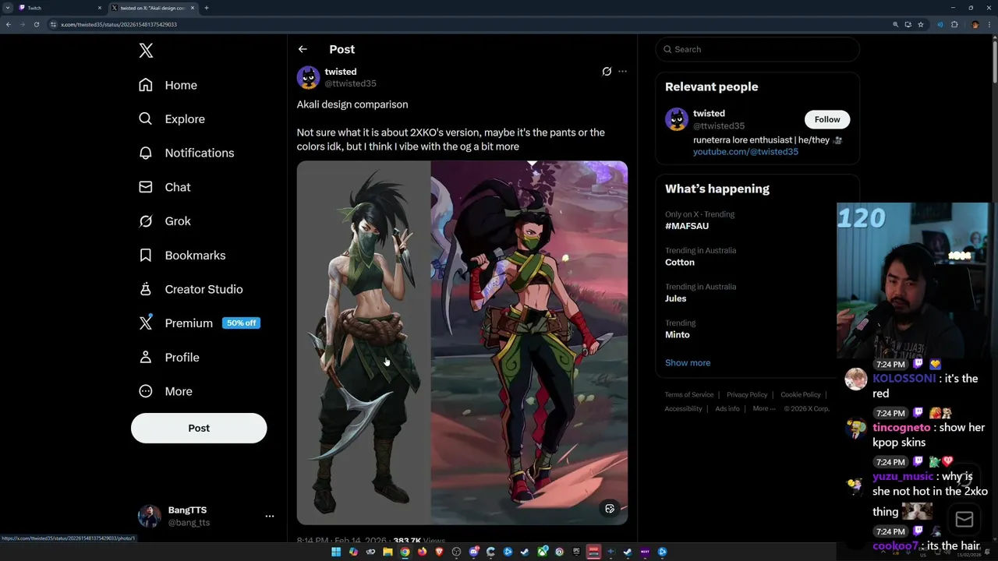
Task: Open the post's three-dot options menu
Action: coord(622,72)
